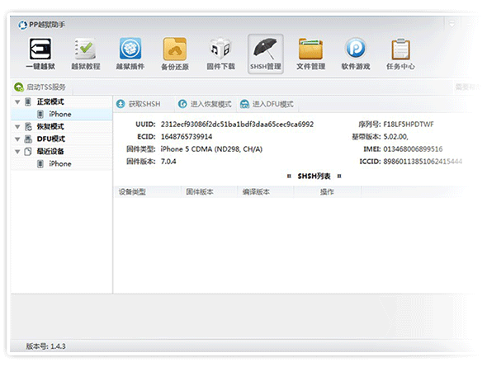Click the 操作 column header
487x367 pixels.
point(327,192)
